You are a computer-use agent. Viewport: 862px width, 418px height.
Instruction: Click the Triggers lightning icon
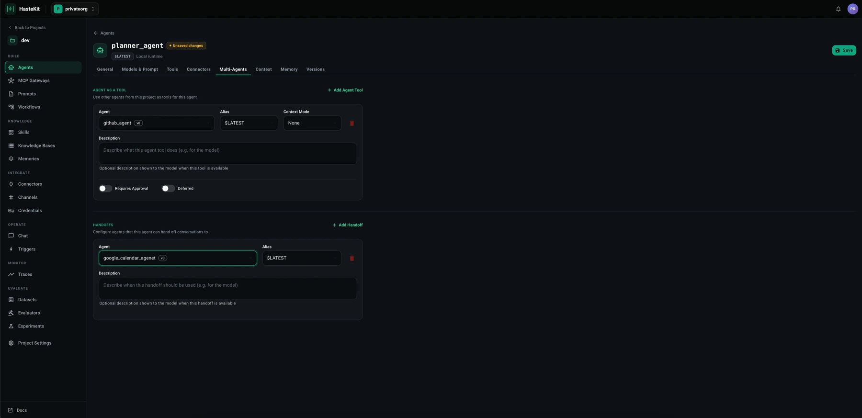[x=11, y=249]
